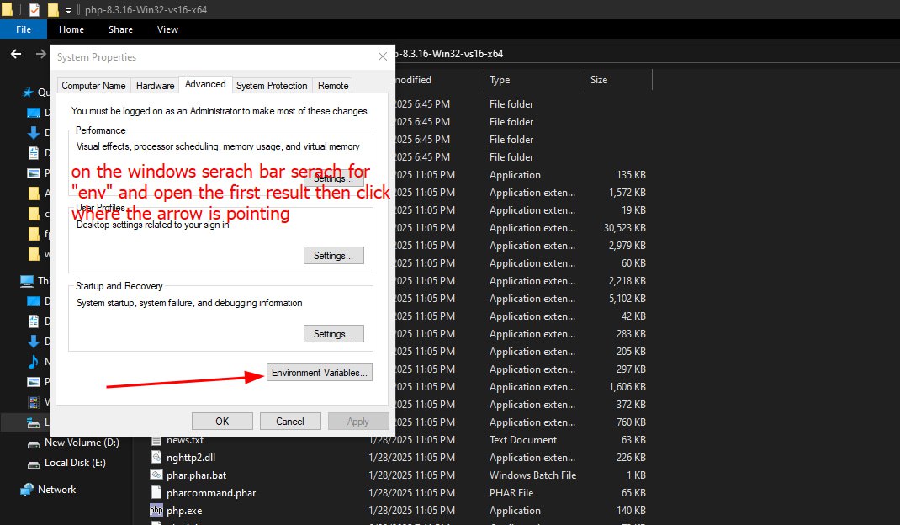
Task: Open the quick access toolbar dropdown arrow
Action: pos(68,10)
